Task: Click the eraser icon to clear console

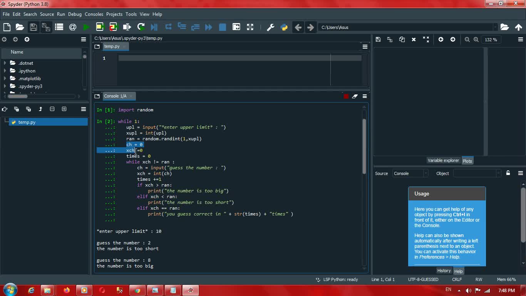Action: [x=355, y=96]
